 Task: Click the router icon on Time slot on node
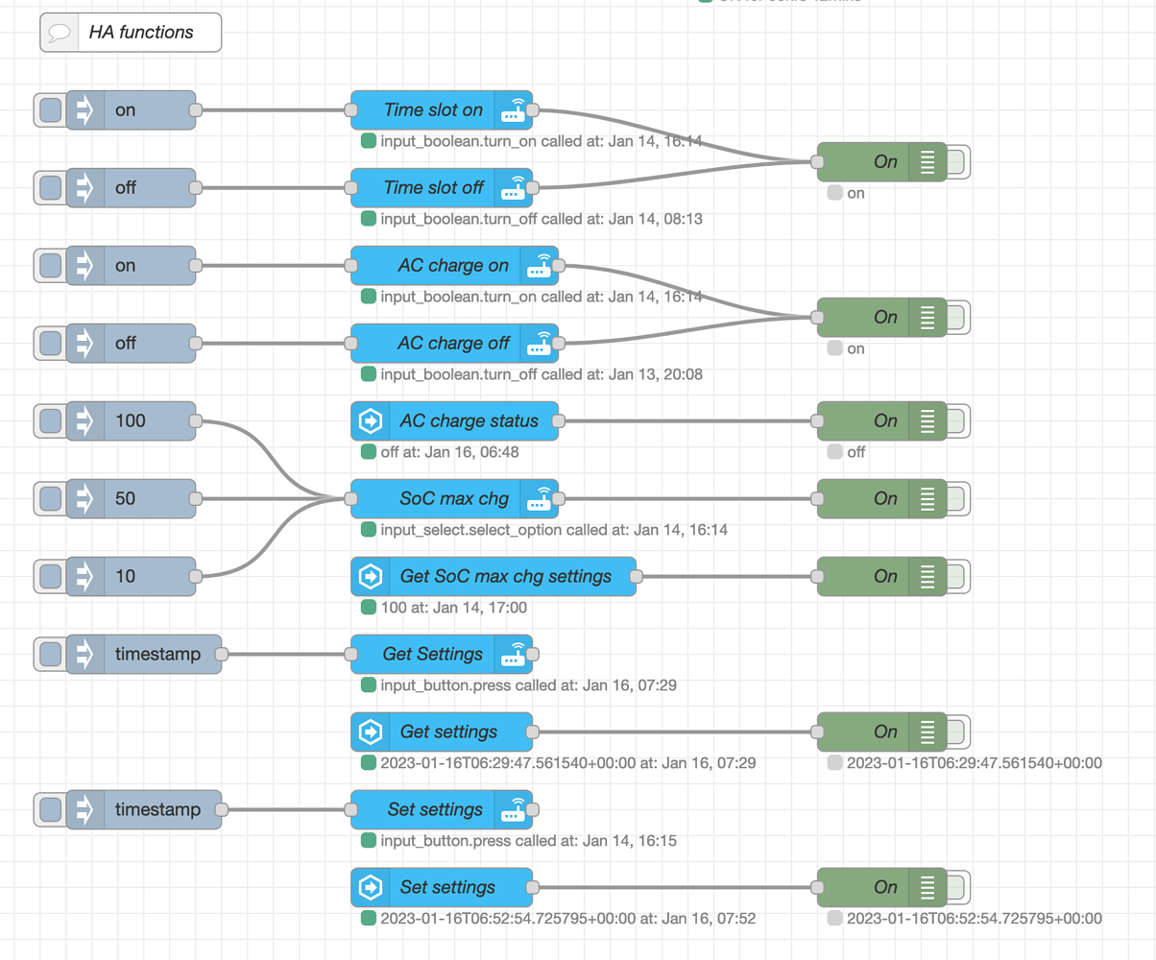[513, 110]
